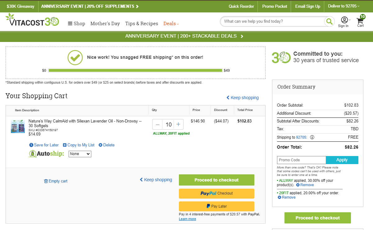373x230 pixels.
Task: Click Save for Later
Action: [x=44, y=145]
